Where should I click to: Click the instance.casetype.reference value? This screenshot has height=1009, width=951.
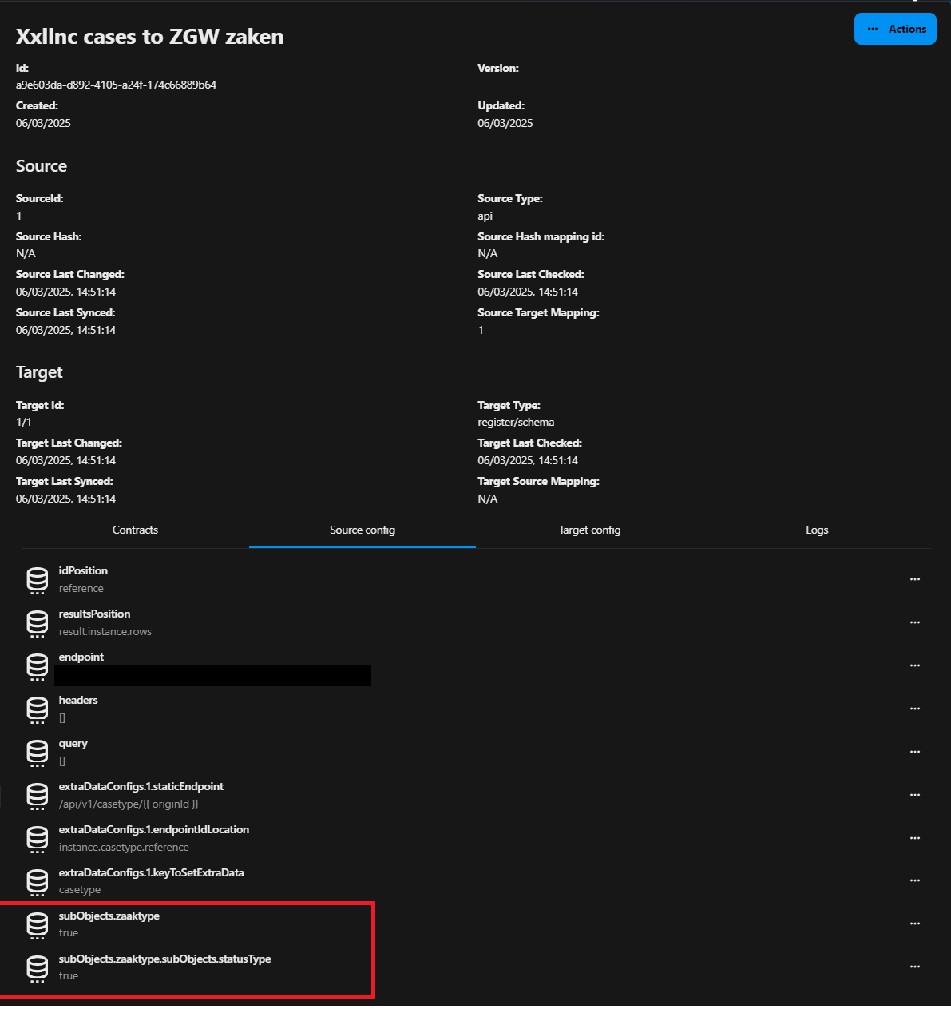(124, 847)
